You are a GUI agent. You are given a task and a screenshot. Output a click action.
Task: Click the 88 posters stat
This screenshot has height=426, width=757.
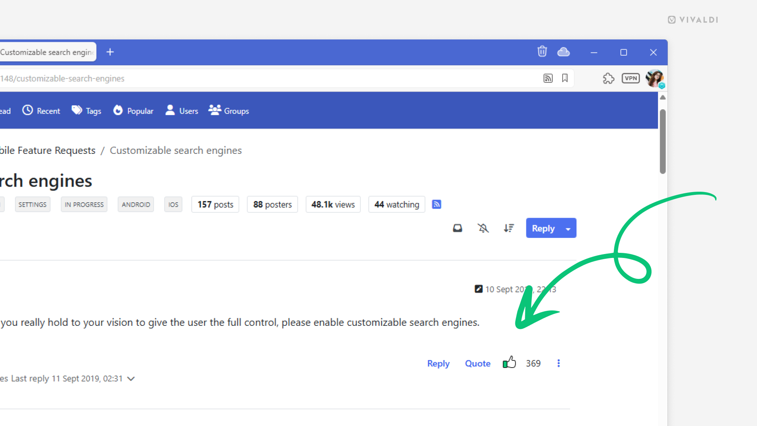(x=272, y=204)
